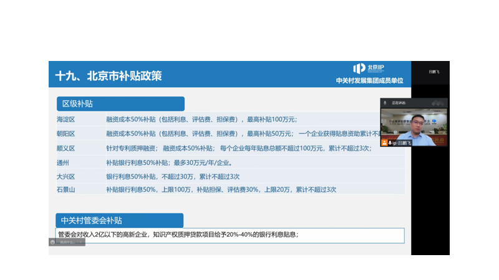Click the 管委会对收入2亿以下 text box
Viewport: 499px width, 280px height.
click(x=230, y=235)
